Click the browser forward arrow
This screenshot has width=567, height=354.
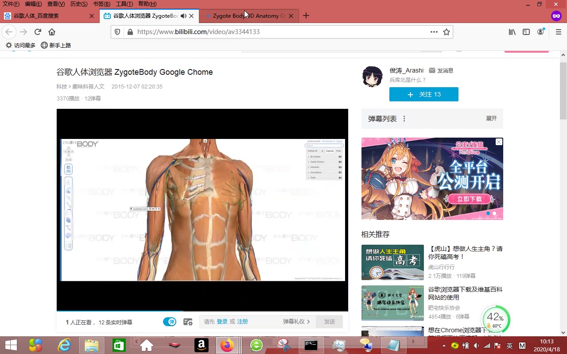coord(23,32)
